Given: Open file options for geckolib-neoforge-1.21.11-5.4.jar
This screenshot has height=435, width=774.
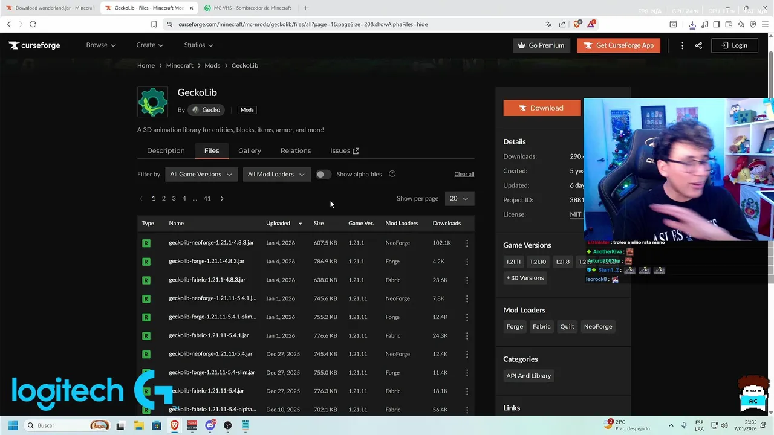Looking at the screenshot, I should pos(467,354).
